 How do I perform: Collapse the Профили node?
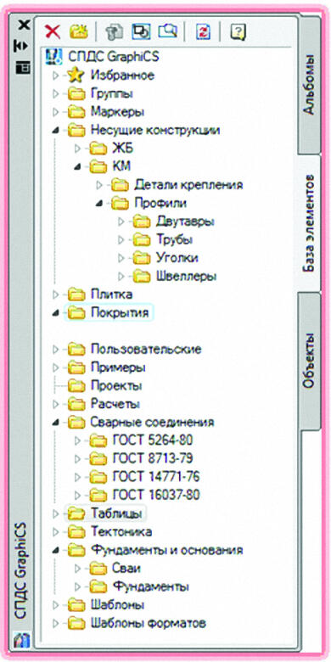click(98, 204)
